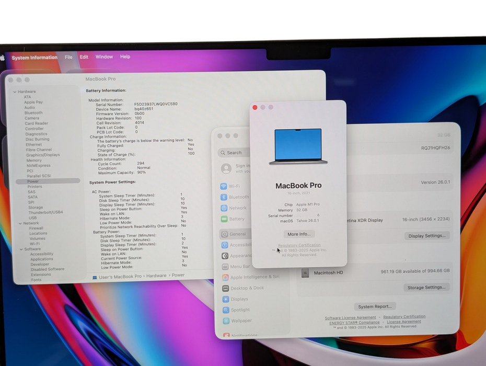Viewport: 486px width, 366px height.
Task: Select Applications under Software
Action: [42, 259]
